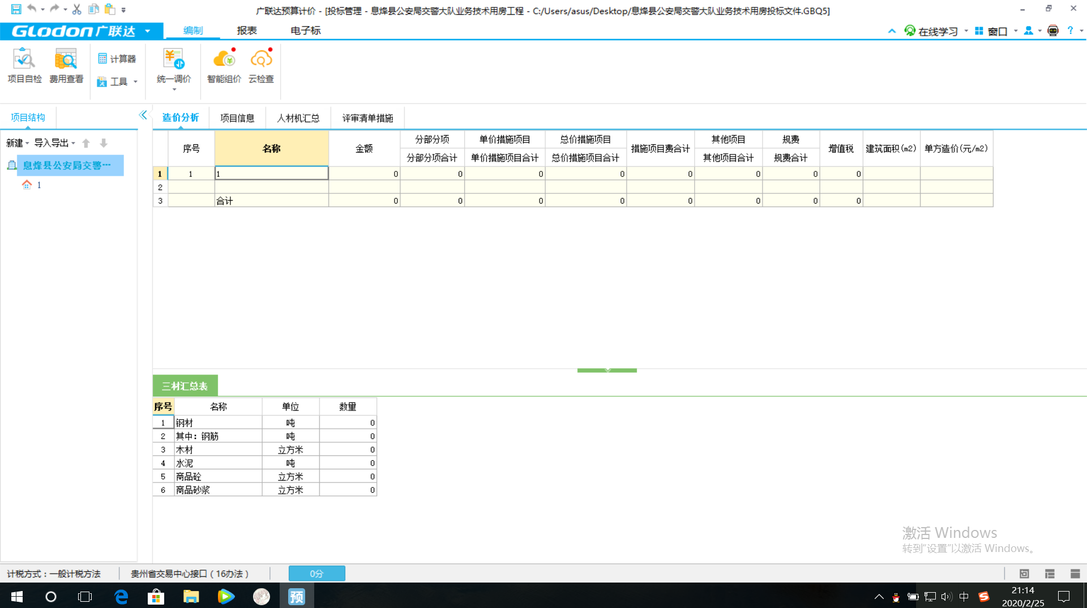The image size is (1087, 608).
Task: Click the save icon in title bar
Action: (x=16, y=9)
